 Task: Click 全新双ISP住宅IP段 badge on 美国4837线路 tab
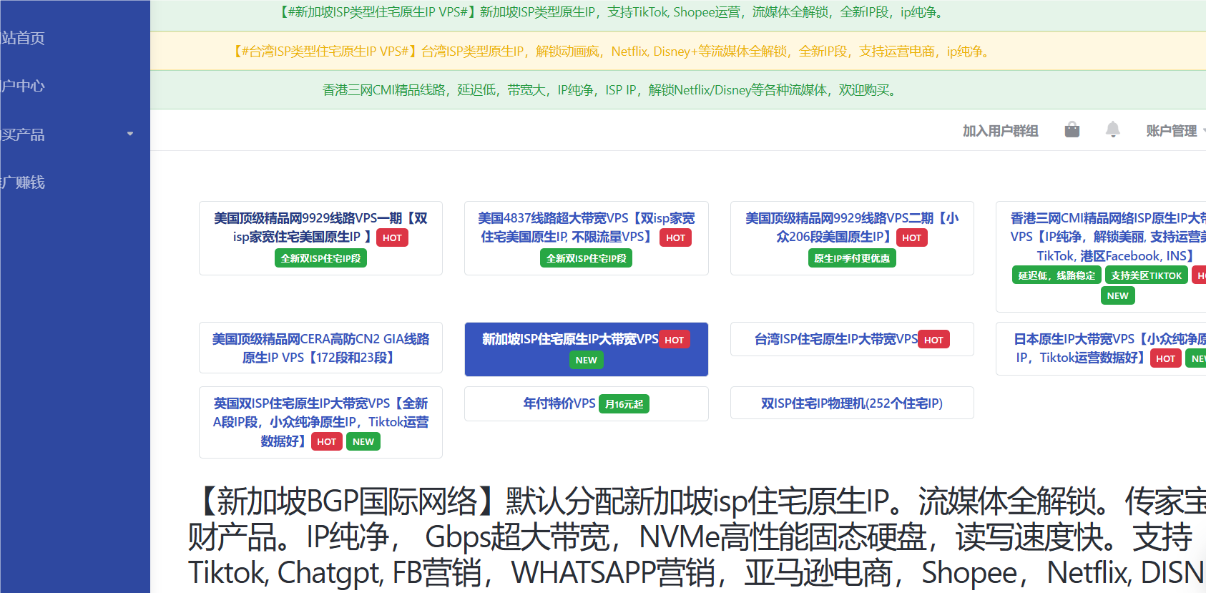(x=587, y=258)
